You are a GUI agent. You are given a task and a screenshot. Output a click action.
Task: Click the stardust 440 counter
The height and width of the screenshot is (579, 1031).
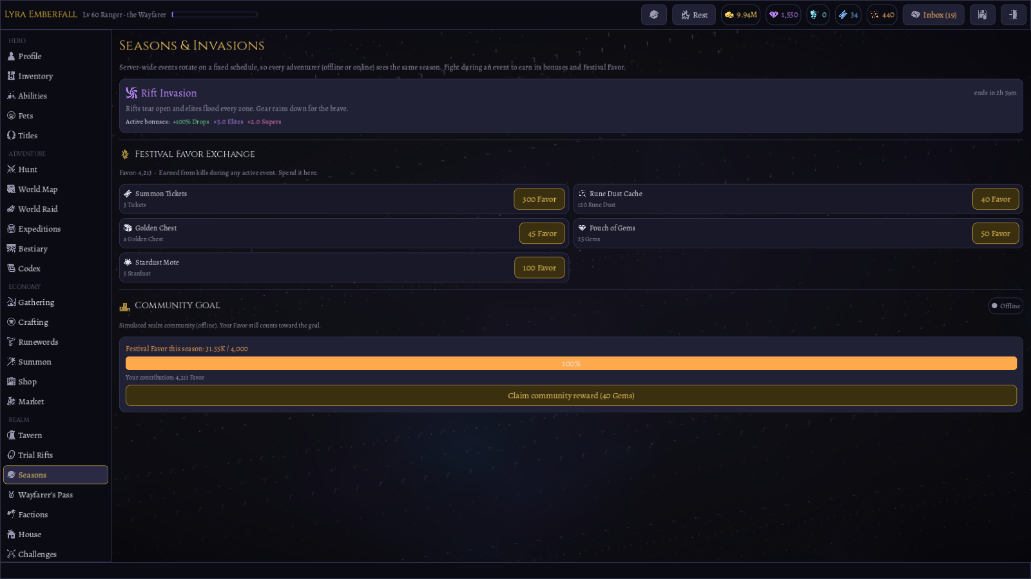[882, 15]
